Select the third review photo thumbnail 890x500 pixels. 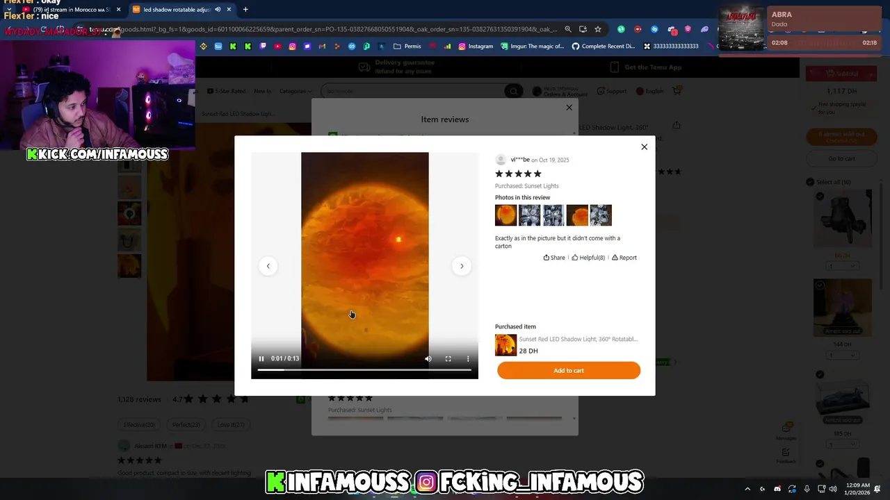point(553,215)
